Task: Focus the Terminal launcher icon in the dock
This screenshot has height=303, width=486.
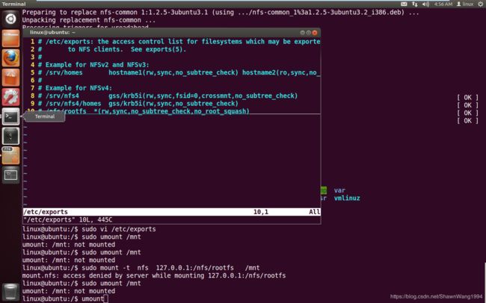Action: click(10, 116)
